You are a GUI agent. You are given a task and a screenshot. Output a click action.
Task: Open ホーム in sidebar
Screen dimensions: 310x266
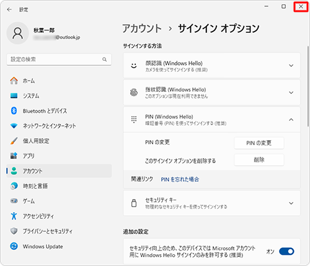(x=59, y=81)
